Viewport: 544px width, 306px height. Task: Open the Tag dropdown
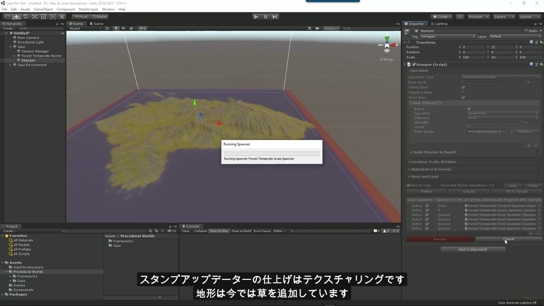pyautogui.click(x=448, y=36)
